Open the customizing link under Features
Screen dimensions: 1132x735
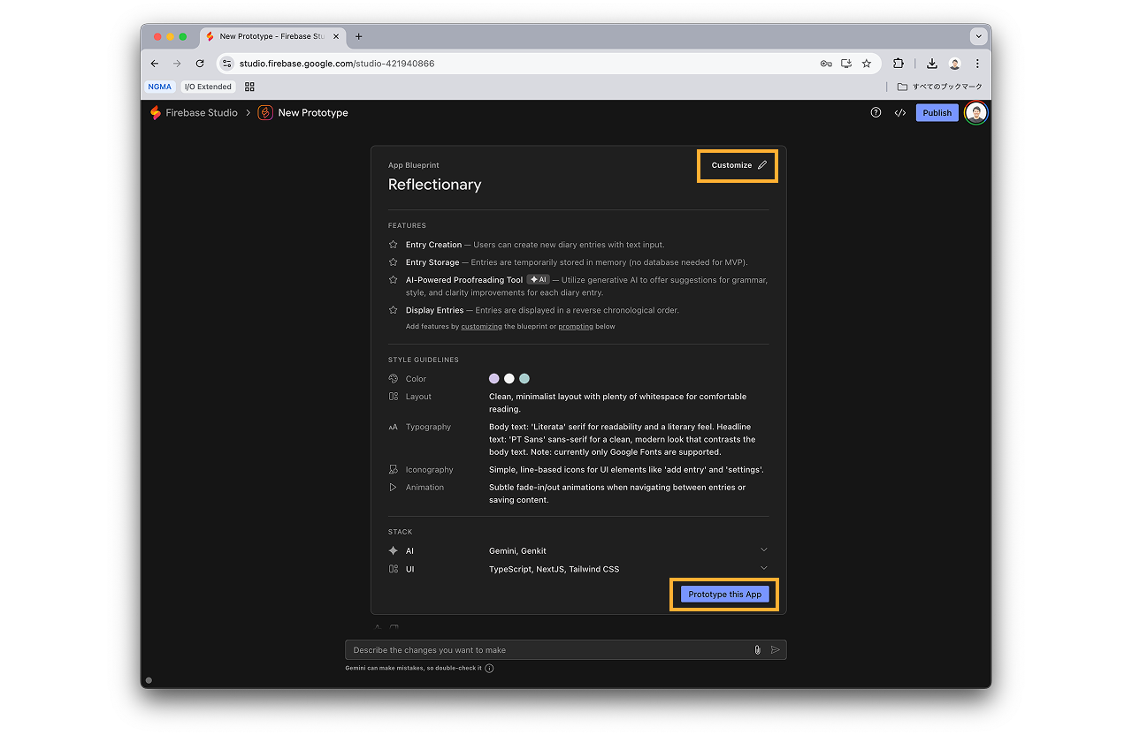(x=481, y=326)
